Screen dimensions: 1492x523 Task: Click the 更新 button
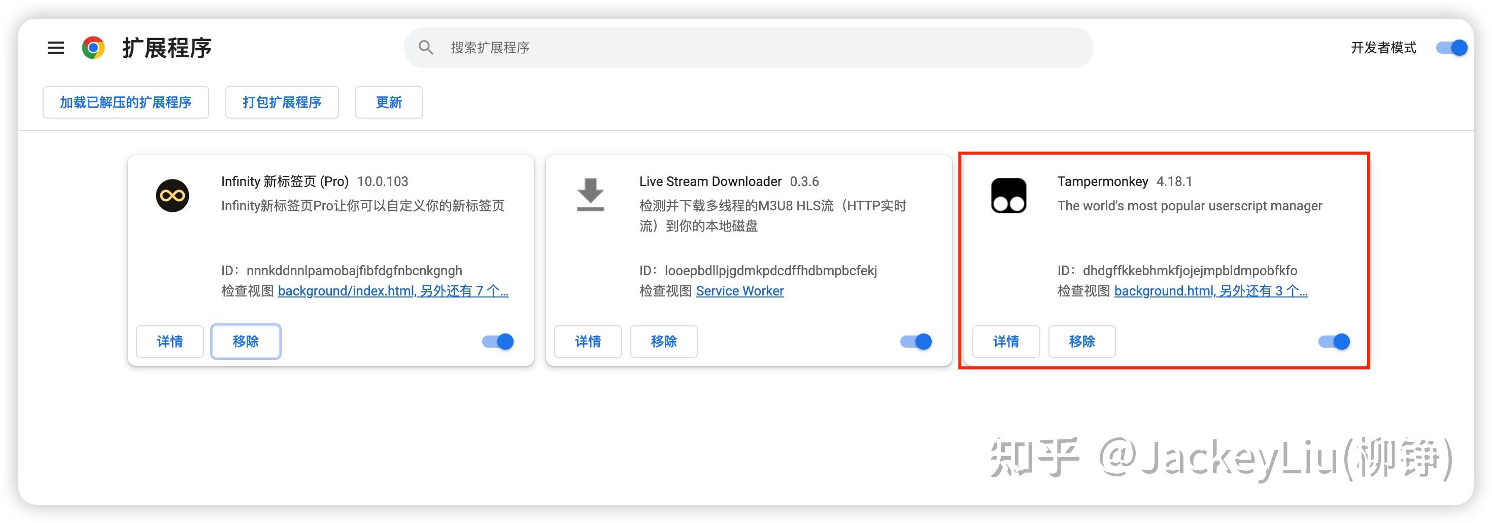389,102
